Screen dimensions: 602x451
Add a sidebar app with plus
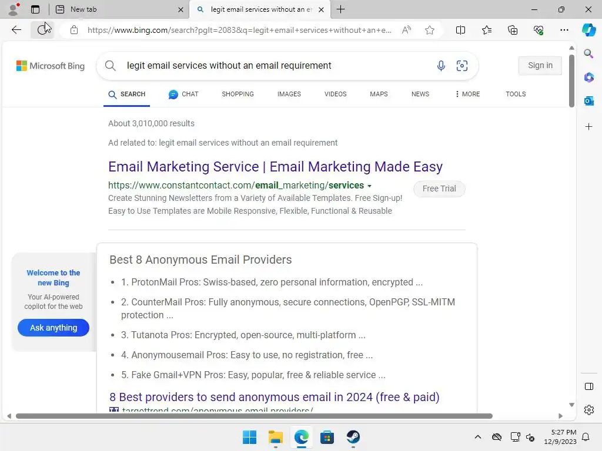click(x=588, y=127)
